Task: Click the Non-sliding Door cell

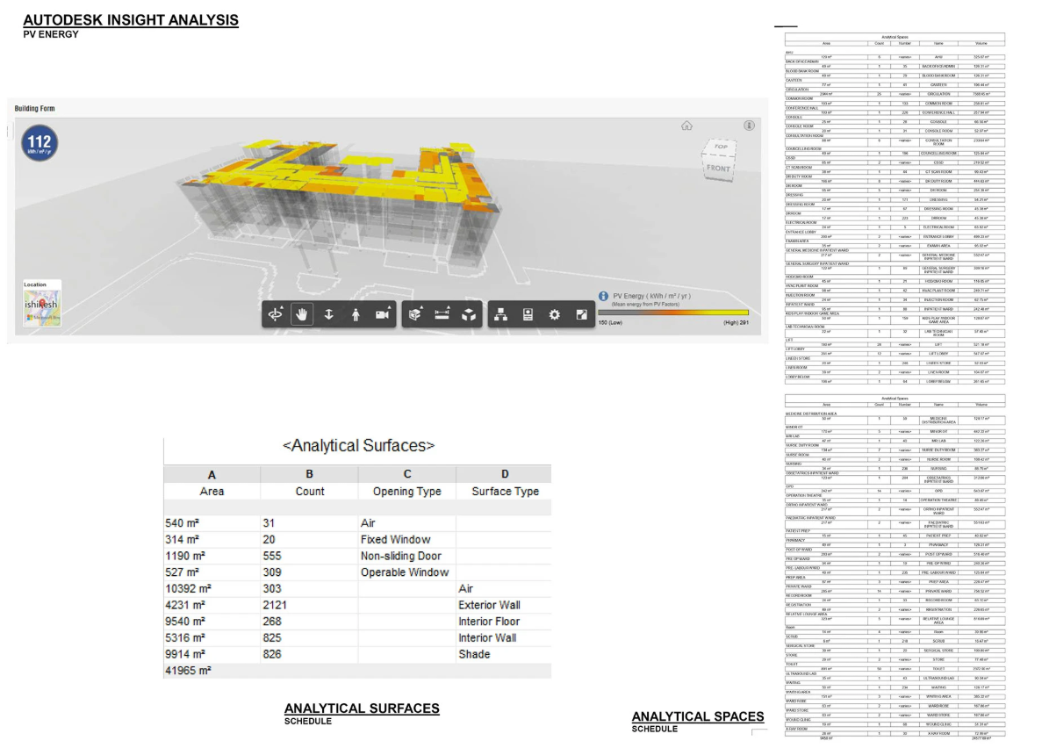Action: point(406,556)
